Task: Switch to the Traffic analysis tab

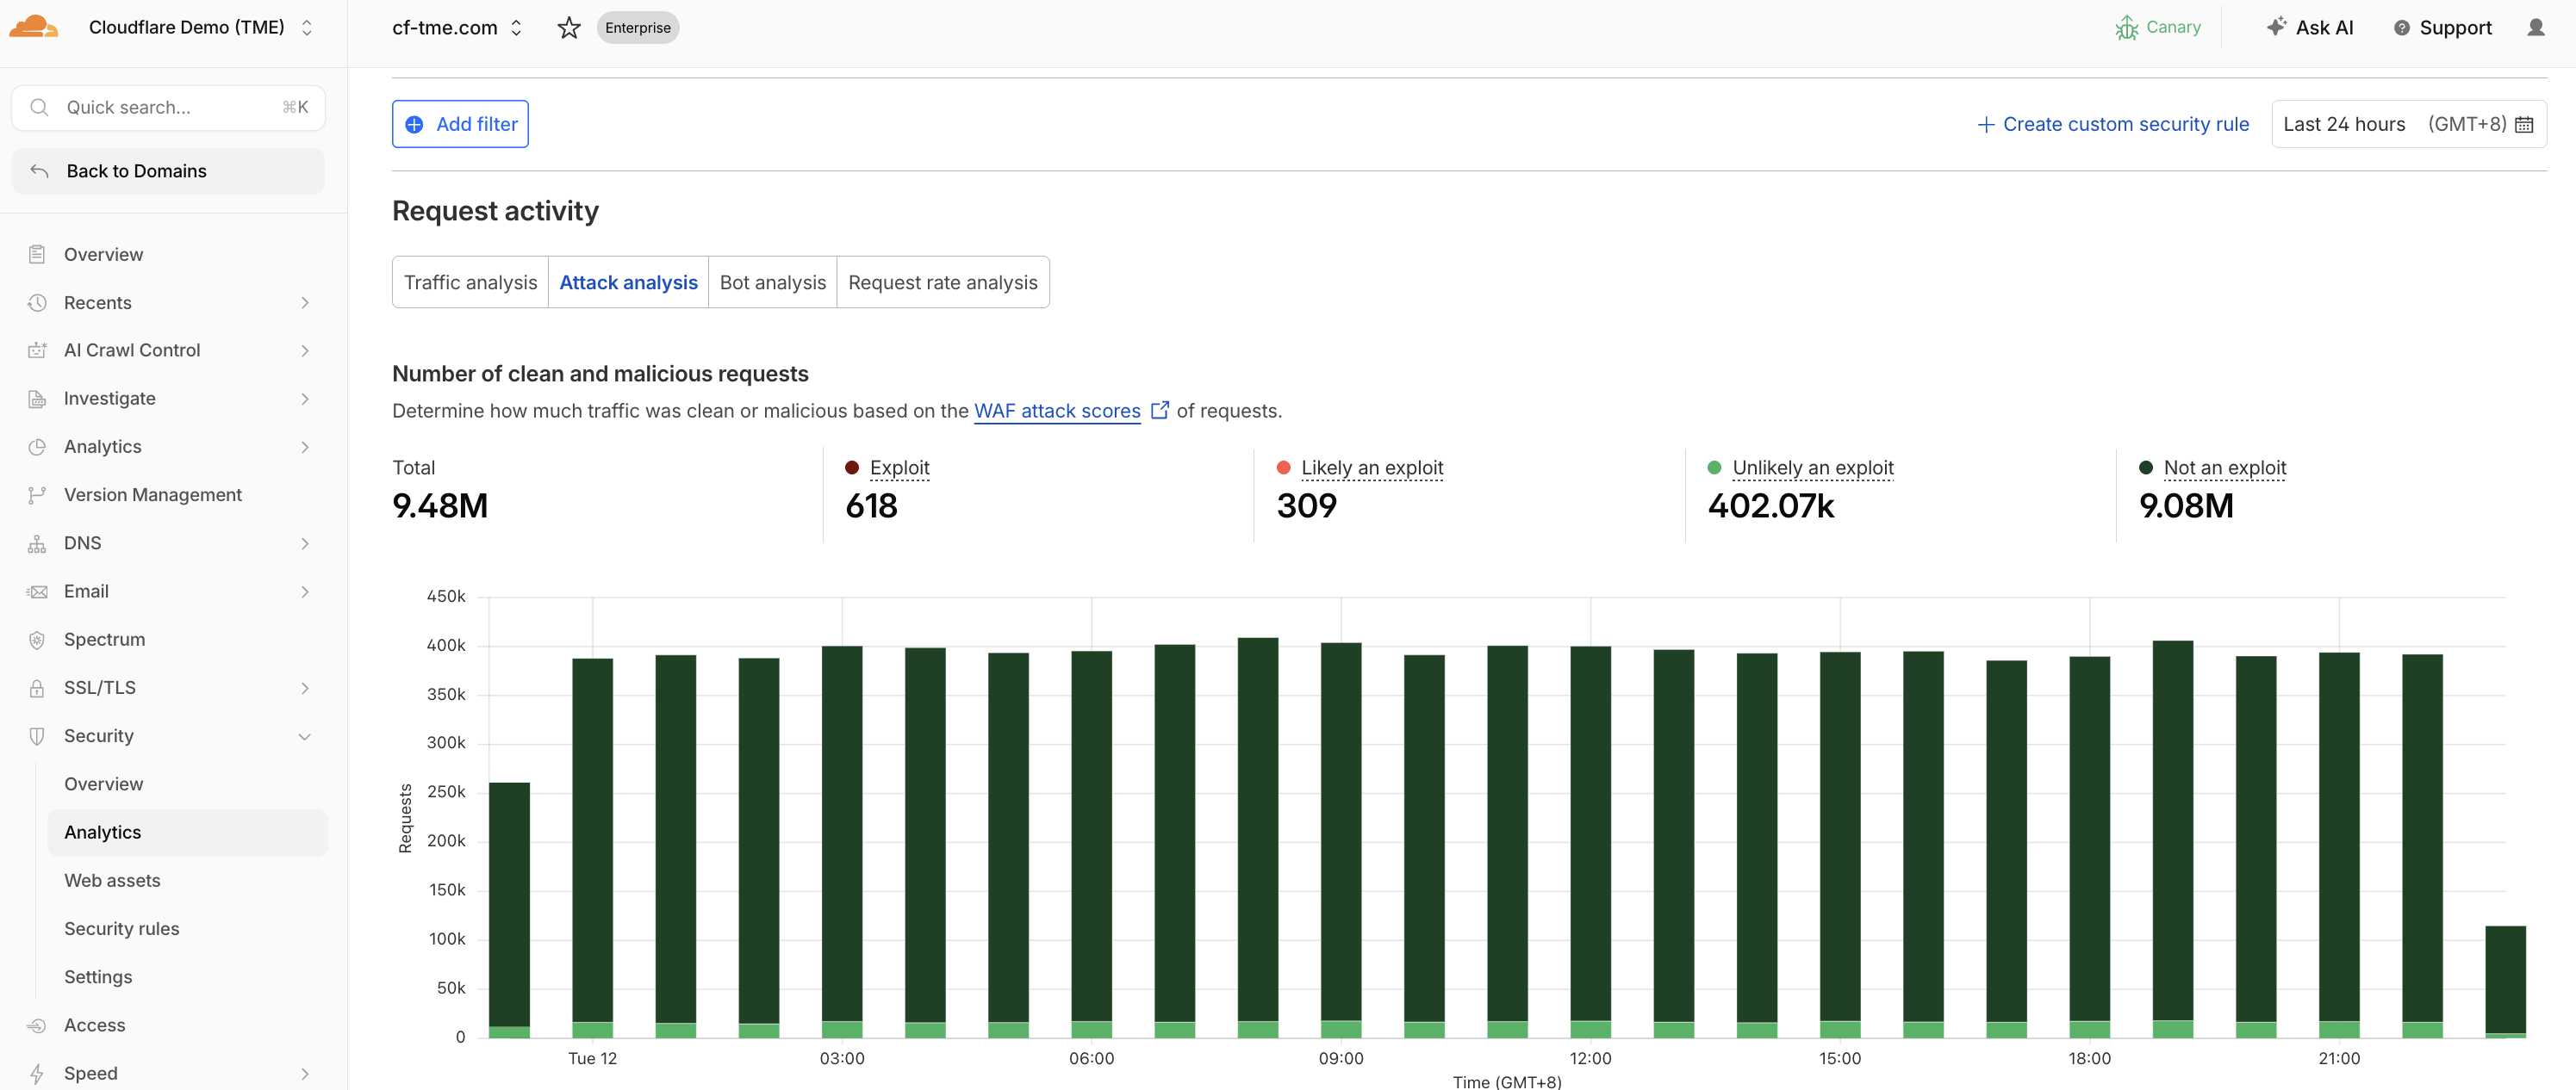Action: 470,282
